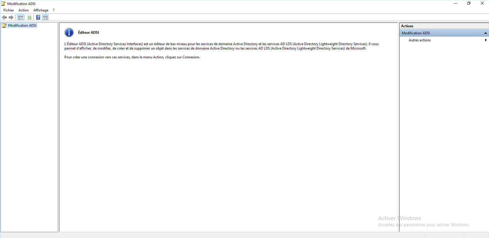This screenshot has height=238, width=489.
Task: Click the sentence starting "Pour créer une connexion"
Action: pos(132,57)
